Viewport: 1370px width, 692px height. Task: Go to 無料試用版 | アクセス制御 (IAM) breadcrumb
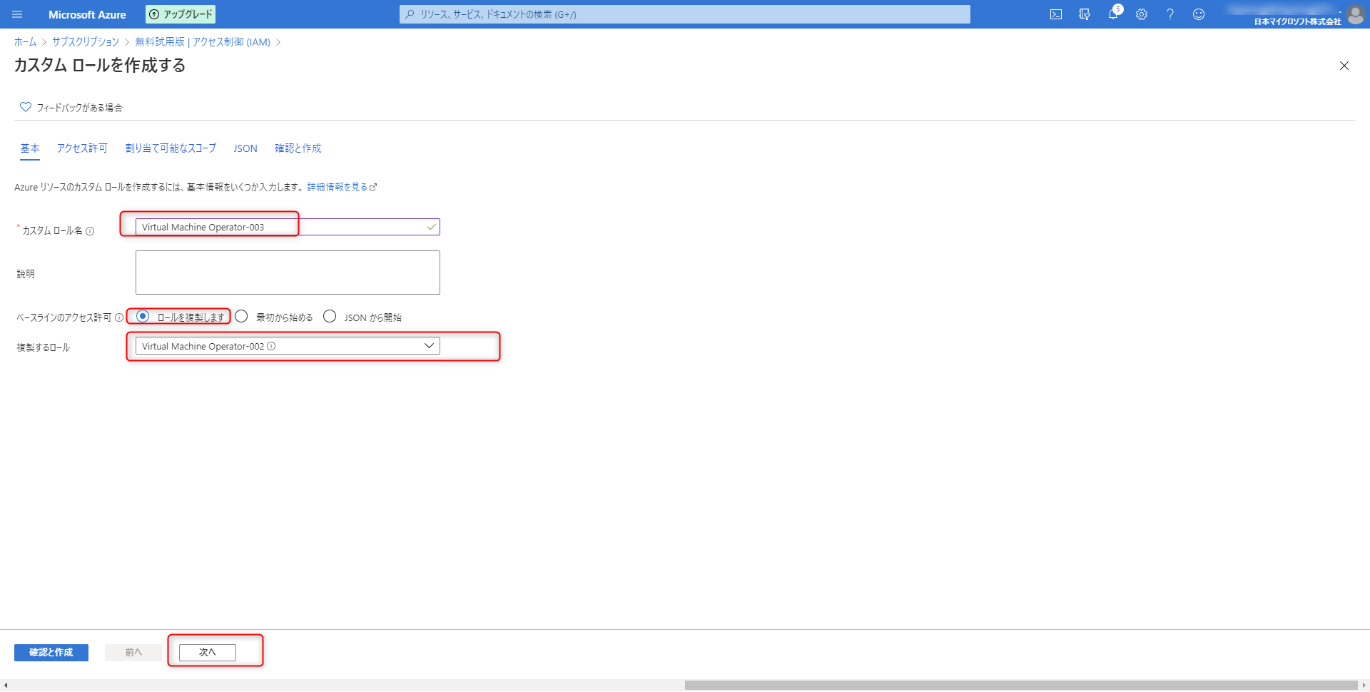click(x=203, y=42)
